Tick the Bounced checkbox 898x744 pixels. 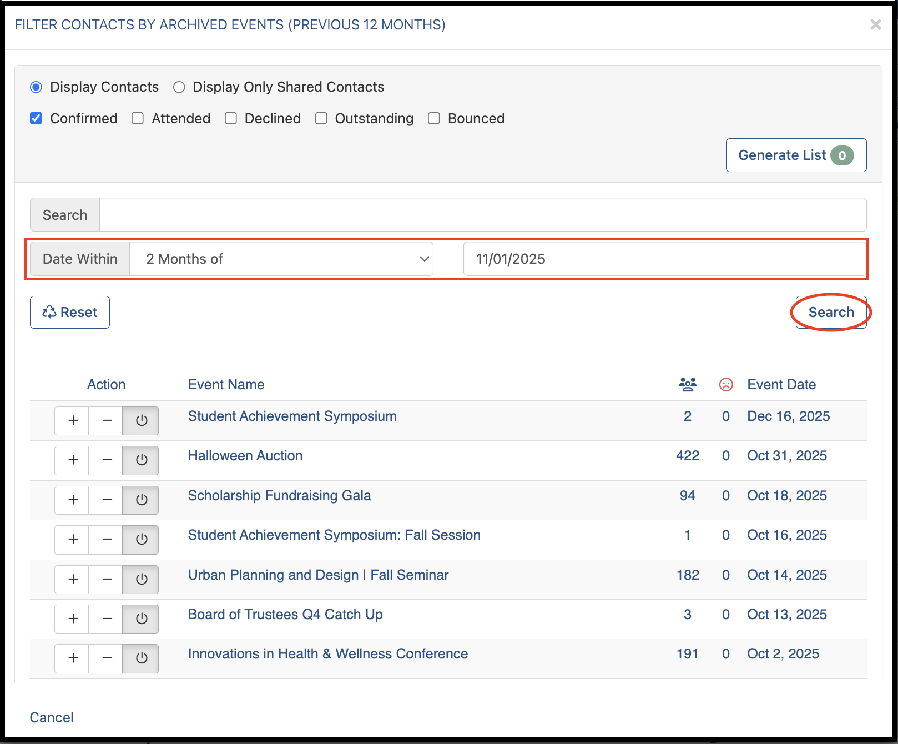[434, 118]
